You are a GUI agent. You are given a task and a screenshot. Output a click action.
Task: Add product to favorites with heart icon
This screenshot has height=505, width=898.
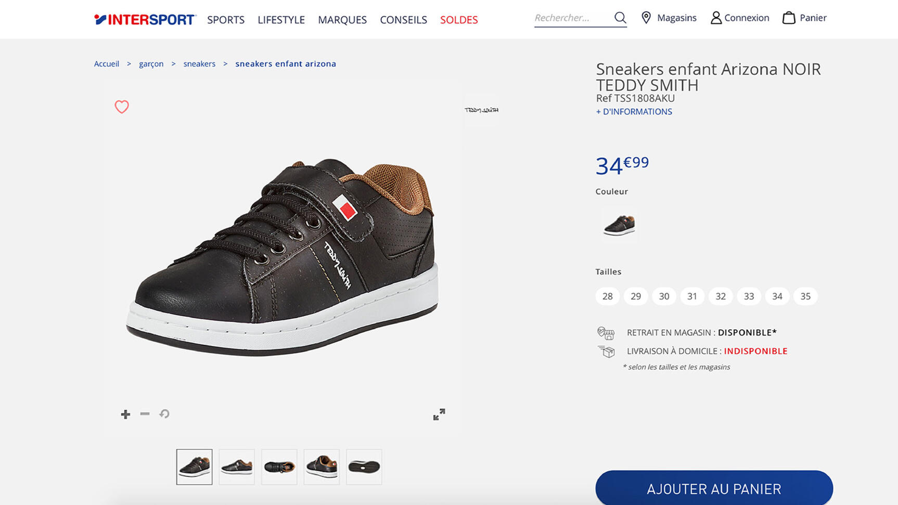[122, 107]
